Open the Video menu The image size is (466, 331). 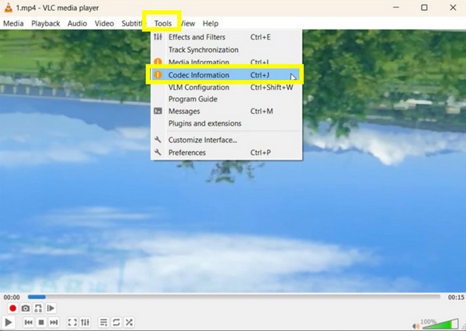tap(104, 23)
